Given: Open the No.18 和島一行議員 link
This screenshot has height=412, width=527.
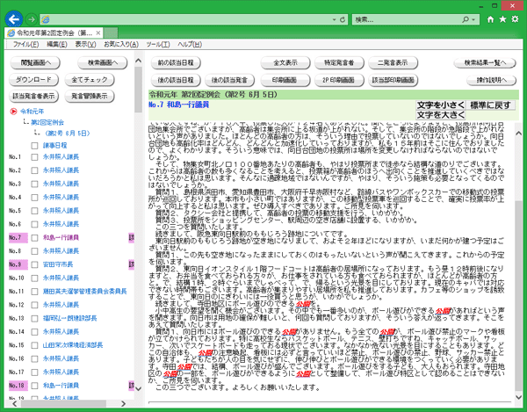Looking at the screenshot, I should [61, 386].
